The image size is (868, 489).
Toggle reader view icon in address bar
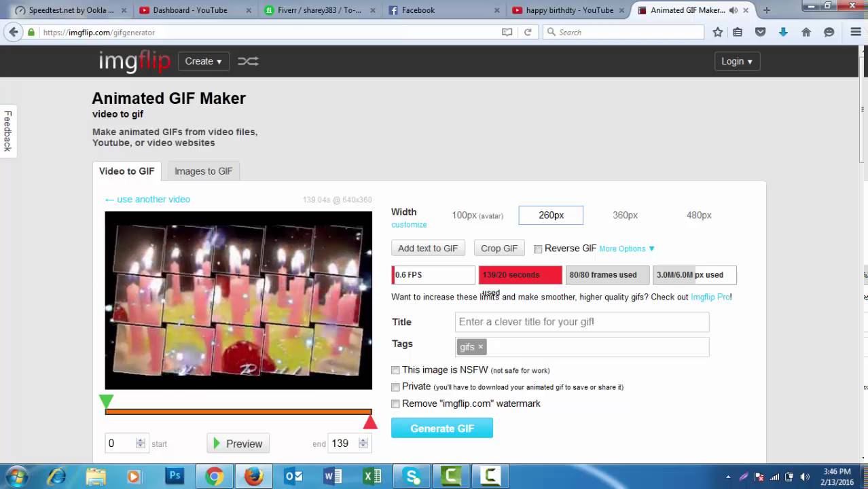[x=507, y=32]
